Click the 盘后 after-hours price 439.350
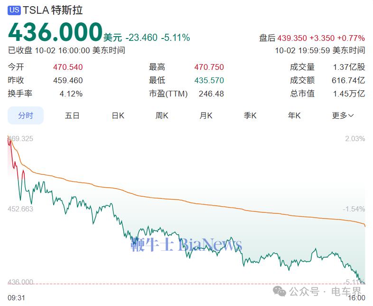Image resolution: width=373 pixels, height=306 pixels. (292, 38)
